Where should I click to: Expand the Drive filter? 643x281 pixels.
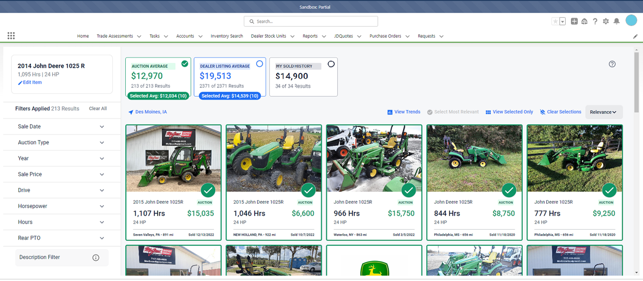(61, 190)
